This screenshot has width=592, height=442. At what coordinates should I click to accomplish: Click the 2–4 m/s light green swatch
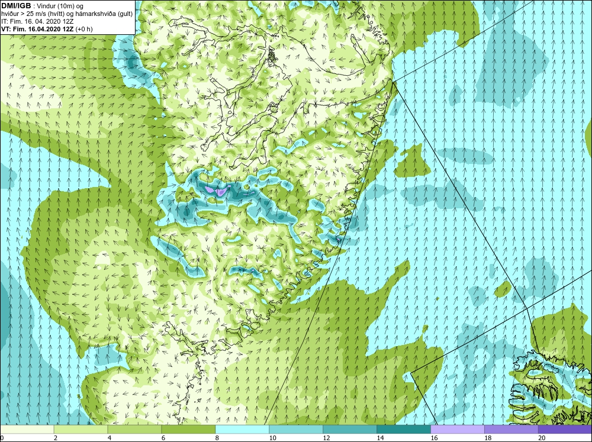[81, 430]
